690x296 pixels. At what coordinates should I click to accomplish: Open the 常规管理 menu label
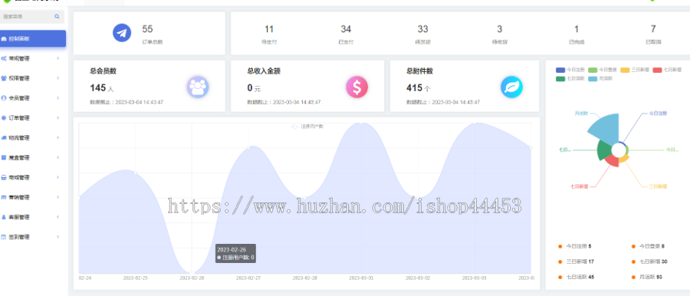pos(19,58)
